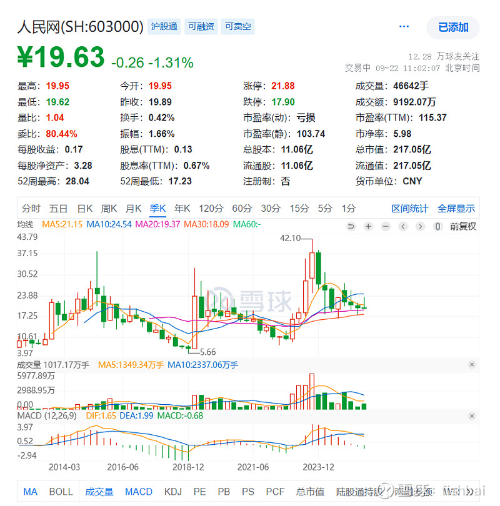Open the three-dot more options menu
Viewport: 500px width, 506px height.
coord(404,26)
